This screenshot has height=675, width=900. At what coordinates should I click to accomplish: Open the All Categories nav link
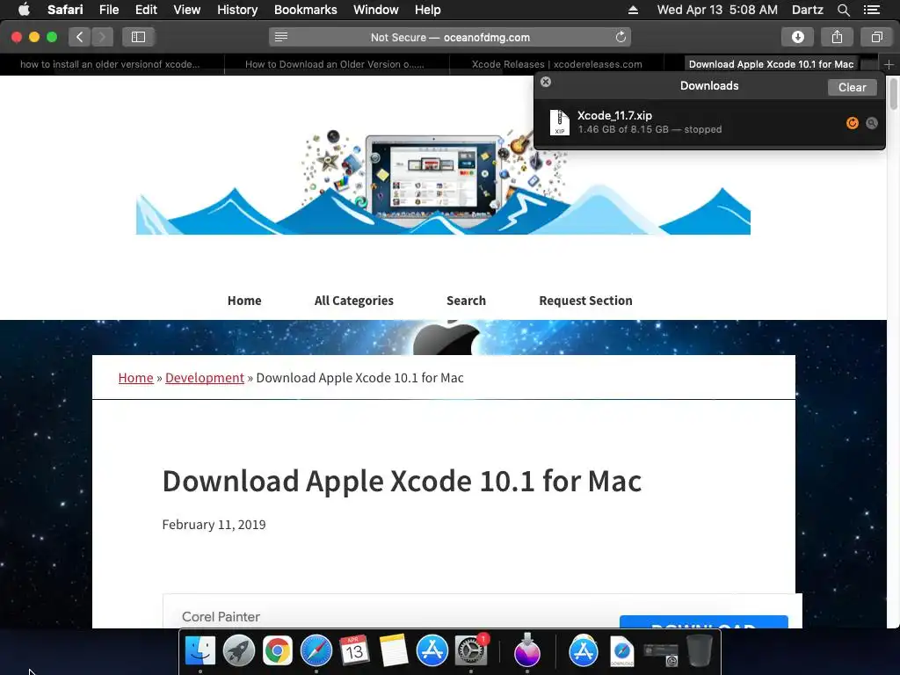tap(353, 301)
